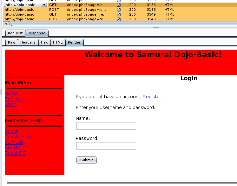Click the Register link in Main Menu
This screenshot has height=186, width=237.
point(14,99)
